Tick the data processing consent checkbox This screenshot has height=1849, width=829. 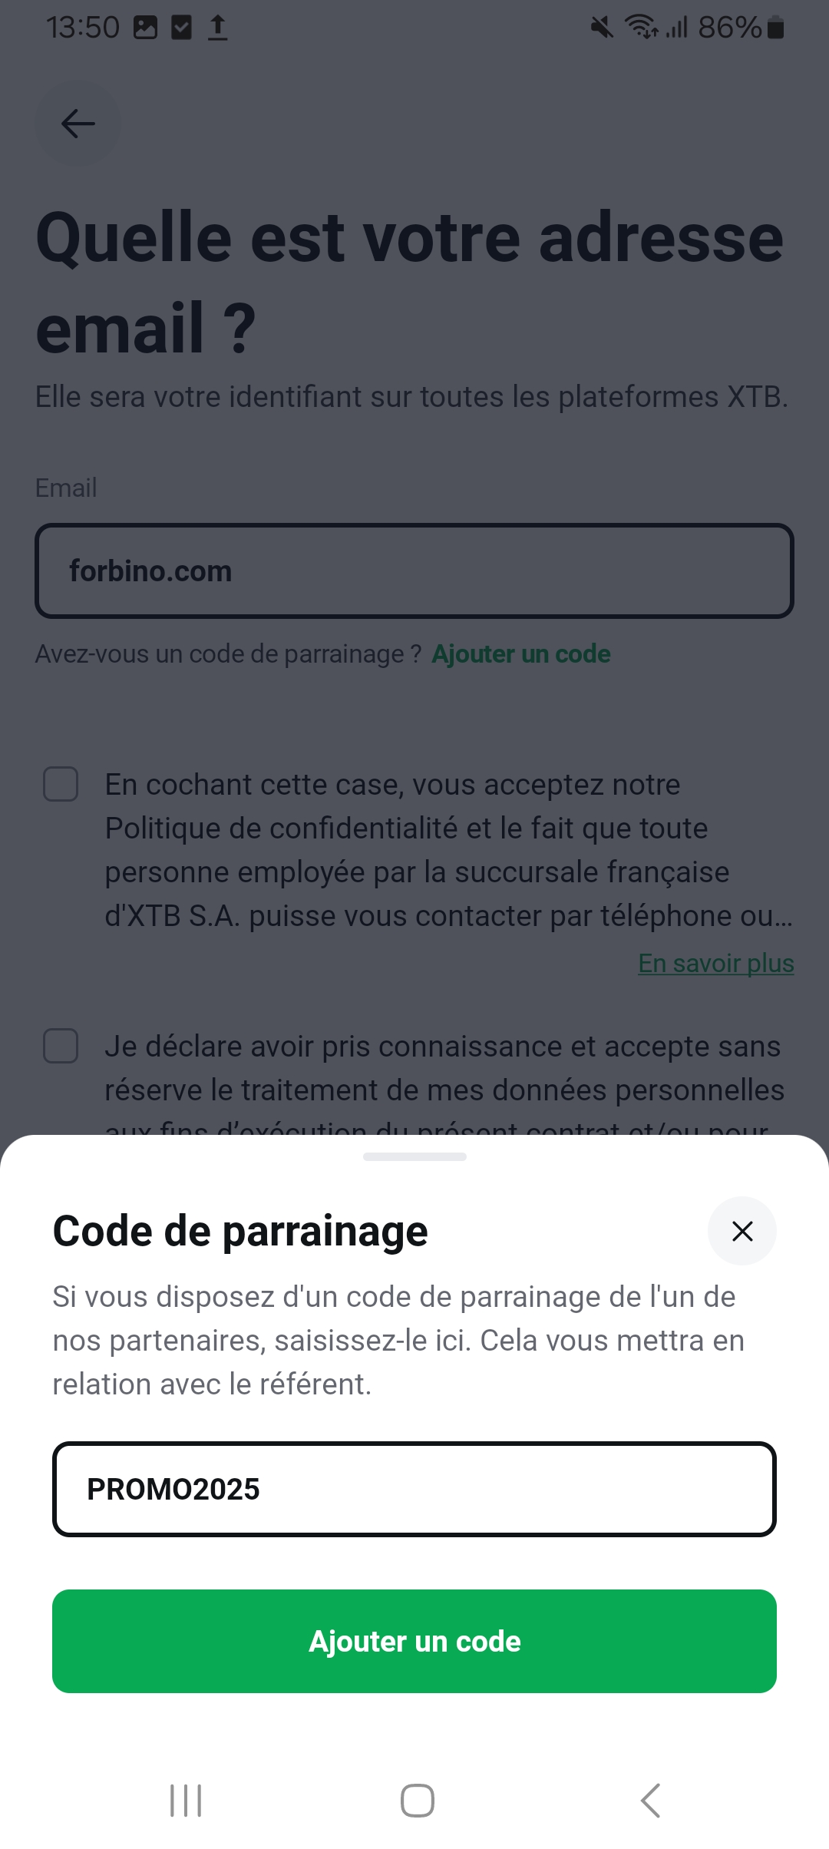coord(61,1046)
